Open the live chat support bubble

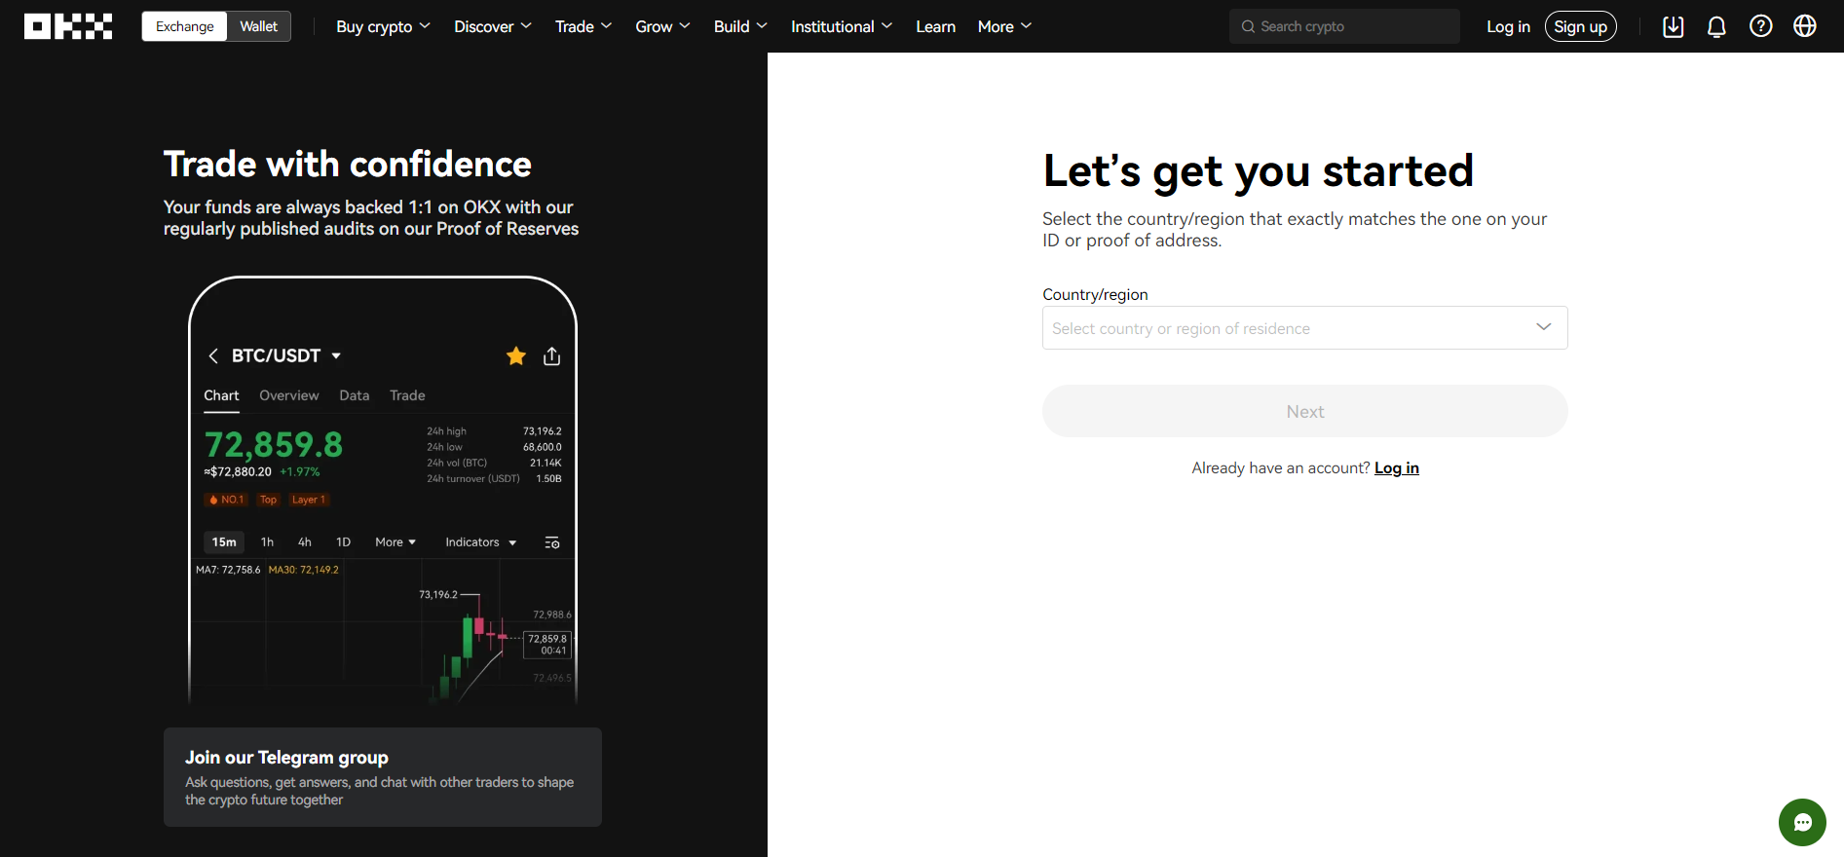coord(1801,823)
